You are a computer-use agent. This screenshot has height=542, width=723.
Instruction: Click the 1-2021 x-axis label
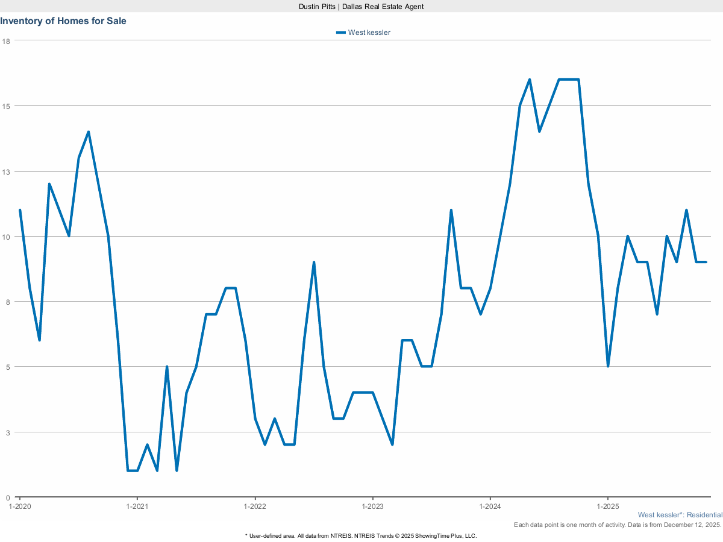tap(137, 506)
